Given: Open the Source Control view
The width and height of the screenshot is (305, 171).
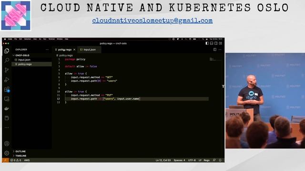Looking at the screenshot, I should [7, 70].
